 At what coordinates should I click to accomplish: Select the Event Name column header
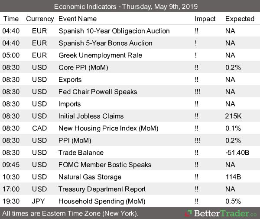78,19
